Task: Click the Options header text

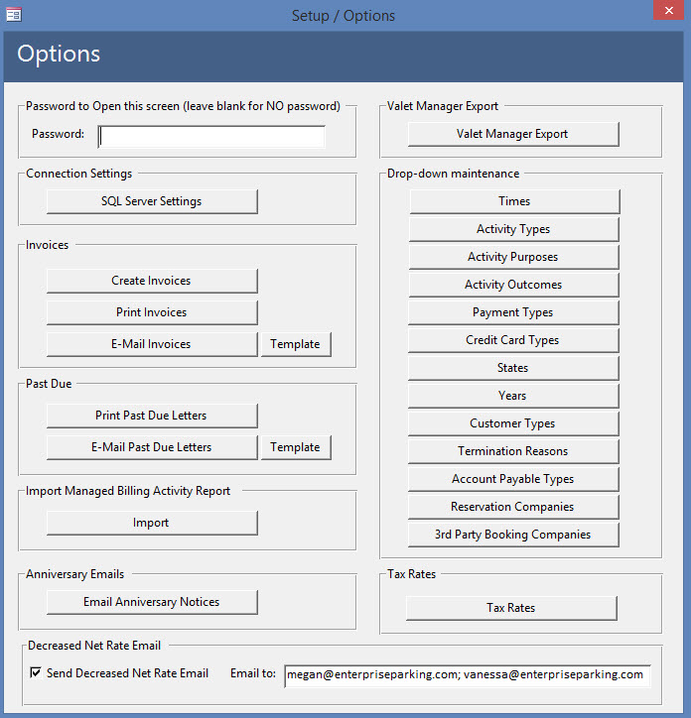Action: tap(59, 54)
